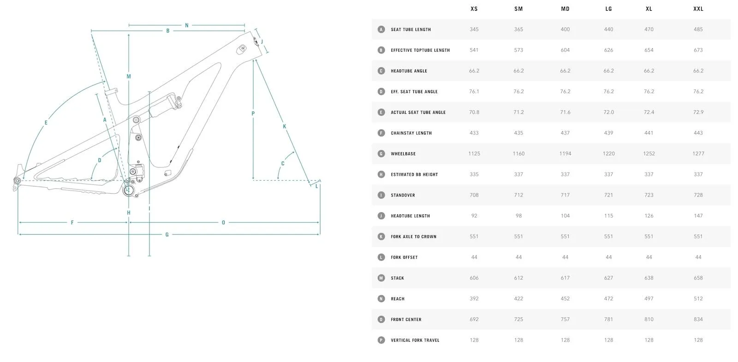This screenshot has height=362, width=738.
Task: Select the LG size column header
Action: pos(608,9)
